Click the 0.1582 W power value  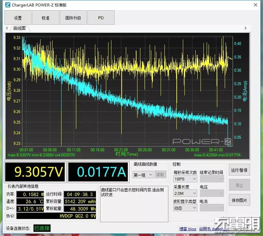coord(30,194)
